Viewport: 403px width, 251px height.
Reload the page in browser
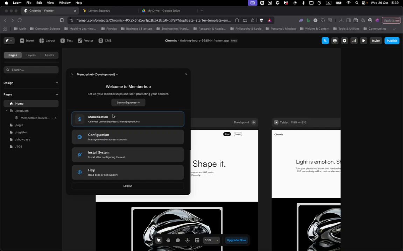click(20, 20)
